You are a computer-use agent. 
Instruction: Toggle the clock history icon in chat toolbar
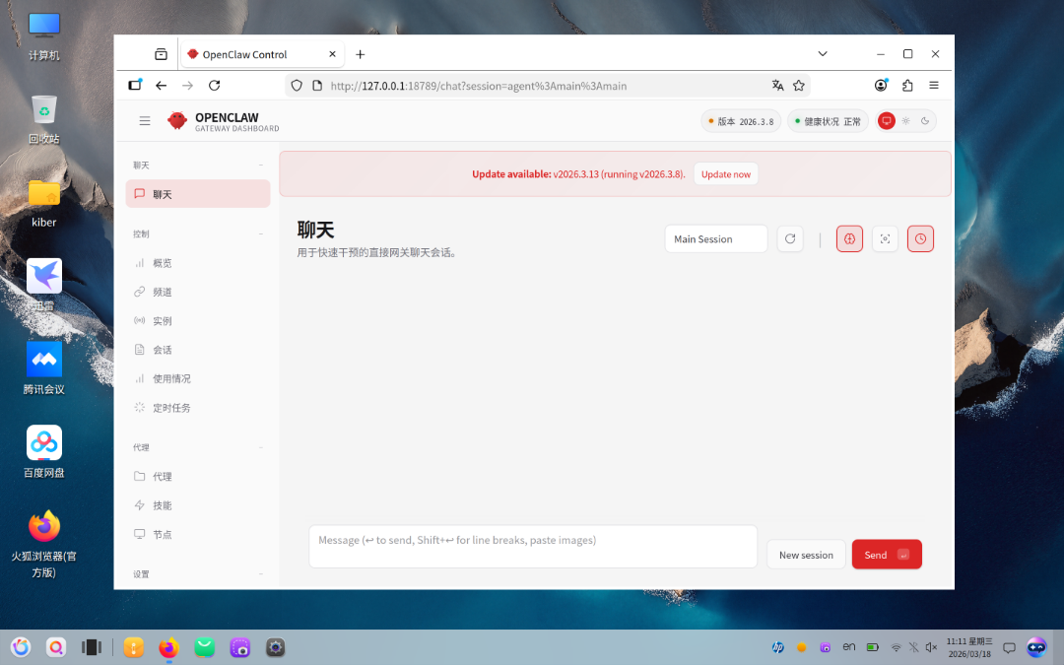point(920,238)
